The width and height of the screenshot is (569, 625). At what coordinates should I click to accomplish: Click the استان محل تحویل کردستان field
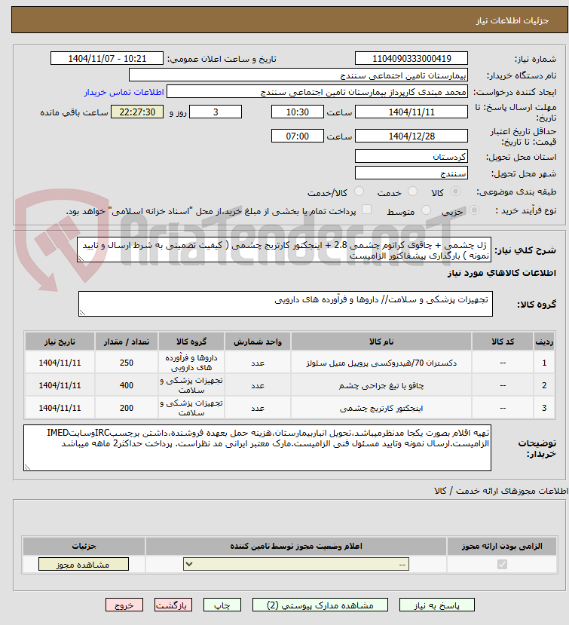pos(411,156)
